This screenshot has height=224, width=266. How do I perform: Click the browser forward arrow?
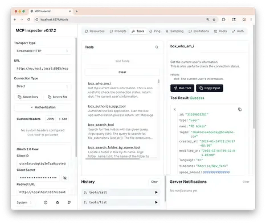tap(22, 19)
